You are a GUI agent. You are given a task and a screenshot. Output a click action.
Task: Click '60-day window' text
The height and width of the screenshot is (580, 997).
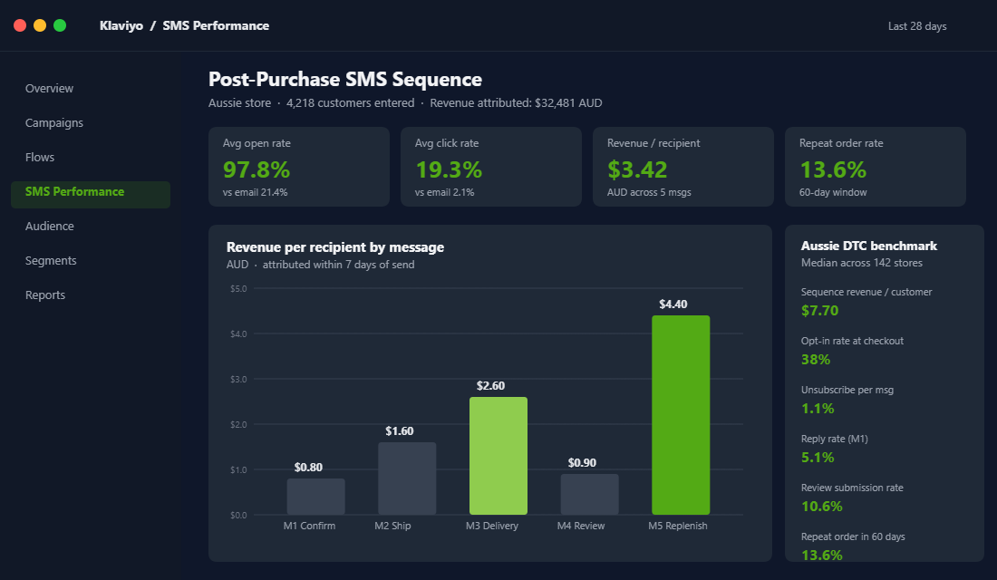click(x=833, y=192)
